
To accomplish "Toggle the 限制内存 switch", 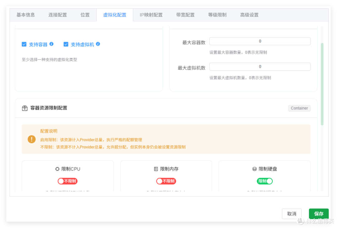I will point(166,181).
